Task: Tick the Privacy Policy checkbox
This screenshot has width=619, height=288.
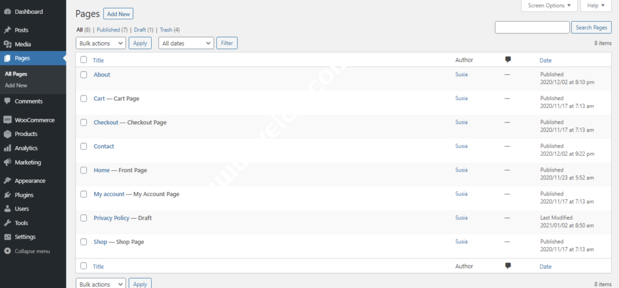Action: coord(83,218)
